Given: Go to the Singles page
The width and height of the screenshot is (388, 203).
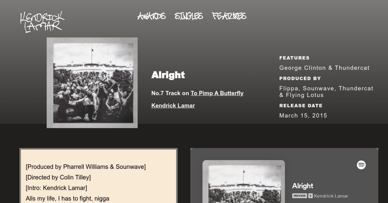Looking at the screenshot, I should pyautogui.click(x=189, y=16).
